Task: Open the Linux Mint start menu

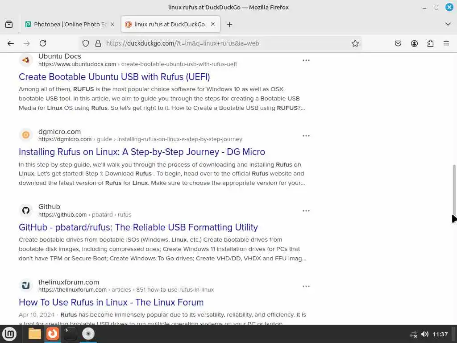Action: [x=9, y=334]
